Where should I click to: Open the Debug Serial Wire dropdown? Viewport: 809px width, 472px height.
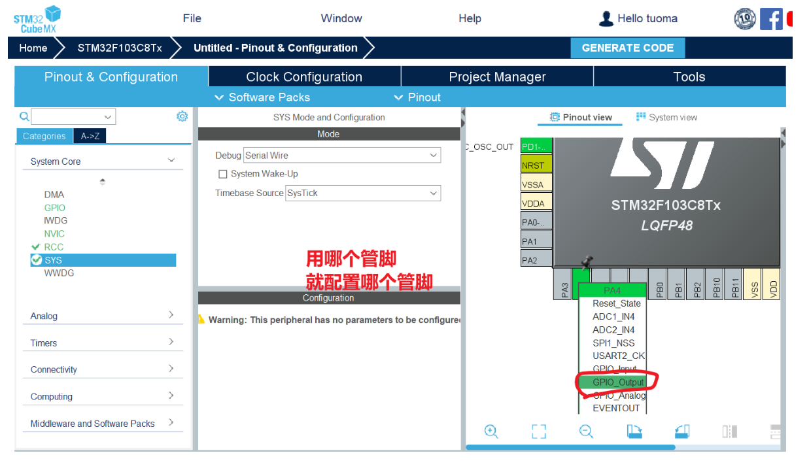(x=342, y=156)
